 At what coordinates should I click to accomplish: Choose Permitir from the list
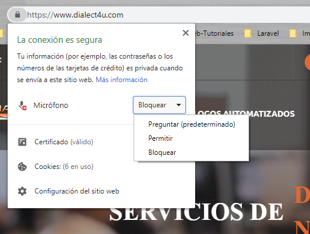point(161,138)
